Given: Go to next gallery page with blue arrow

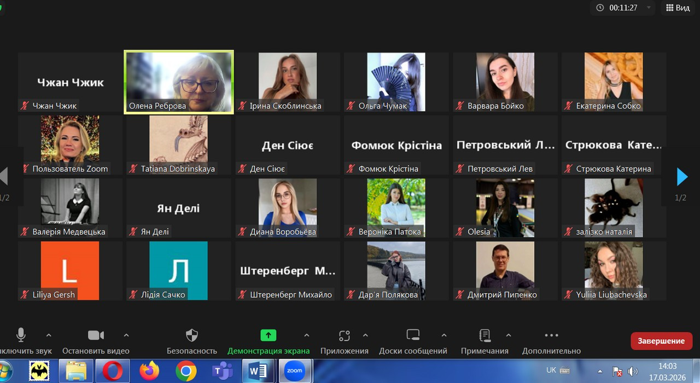Looking at the screenshot, I should (681, 177).
